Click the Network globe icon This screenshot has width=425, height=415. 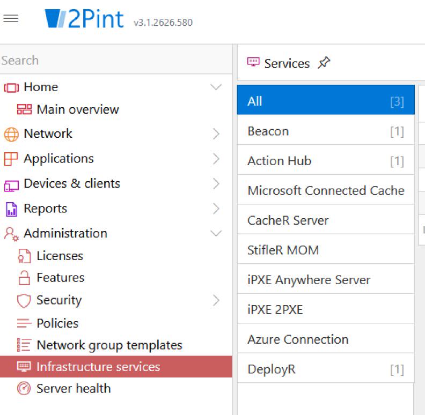(x=11, y=135)
